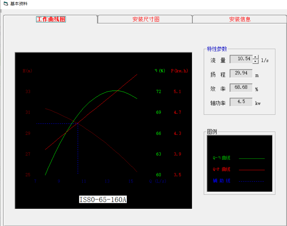The height and width of the screenshot is (226, 287).
Task: Click the 基本资料 window icon
Action: (x=6, y=3)
